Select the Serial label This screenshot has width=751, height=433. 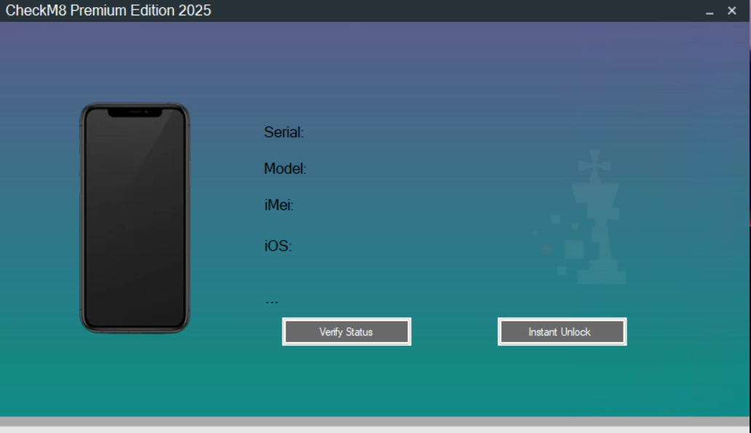(x=284, y=132)
